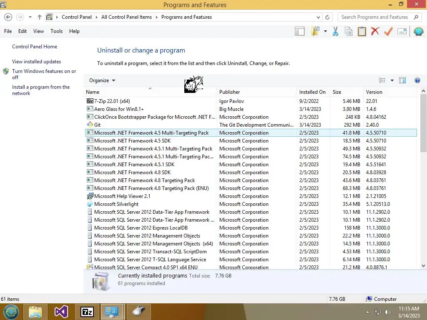
Task: Select Microsoft Help Viewer 2.1 entry
Action: click(x=251, y=196)
